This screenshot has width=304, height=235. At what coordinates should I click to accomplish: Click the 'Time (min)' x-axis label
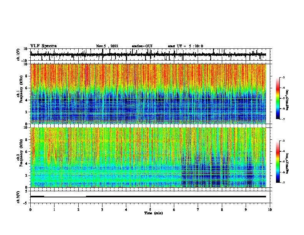point(154,213)
